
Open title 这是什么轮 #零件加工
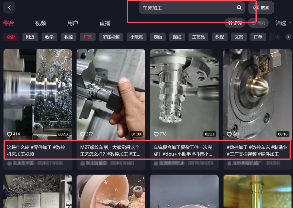tap(36, 151)
